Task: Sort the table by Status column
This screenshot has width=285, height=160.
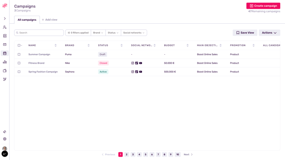Action: coord(122,45)
